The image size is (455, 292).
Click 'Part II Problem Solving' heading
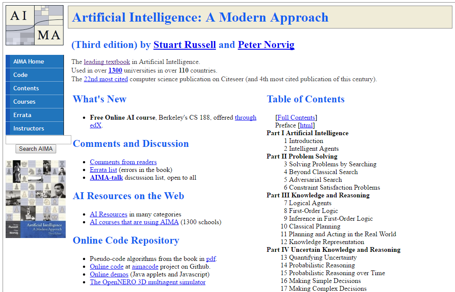[x=302, y=156]
